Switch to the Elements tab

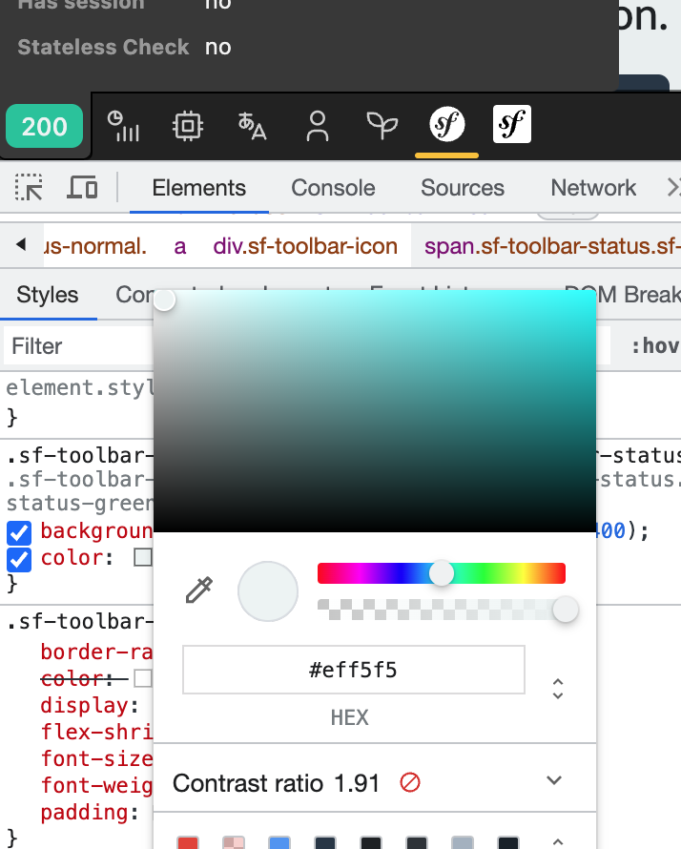point(198,188)
